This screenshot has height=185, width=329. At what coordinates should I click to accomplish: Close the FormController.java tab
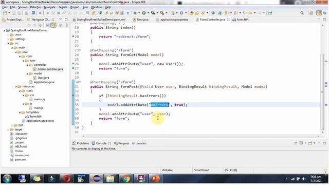(228, 20)
